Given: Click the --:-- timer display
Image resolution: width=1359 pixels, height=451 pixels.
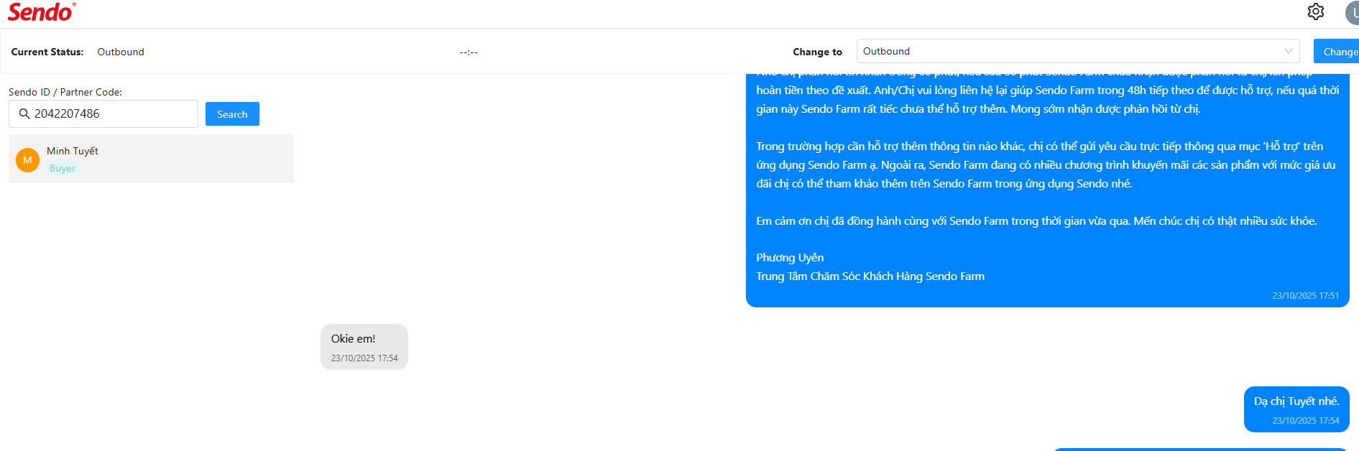Looking at the screenshot, I should 469,52.
